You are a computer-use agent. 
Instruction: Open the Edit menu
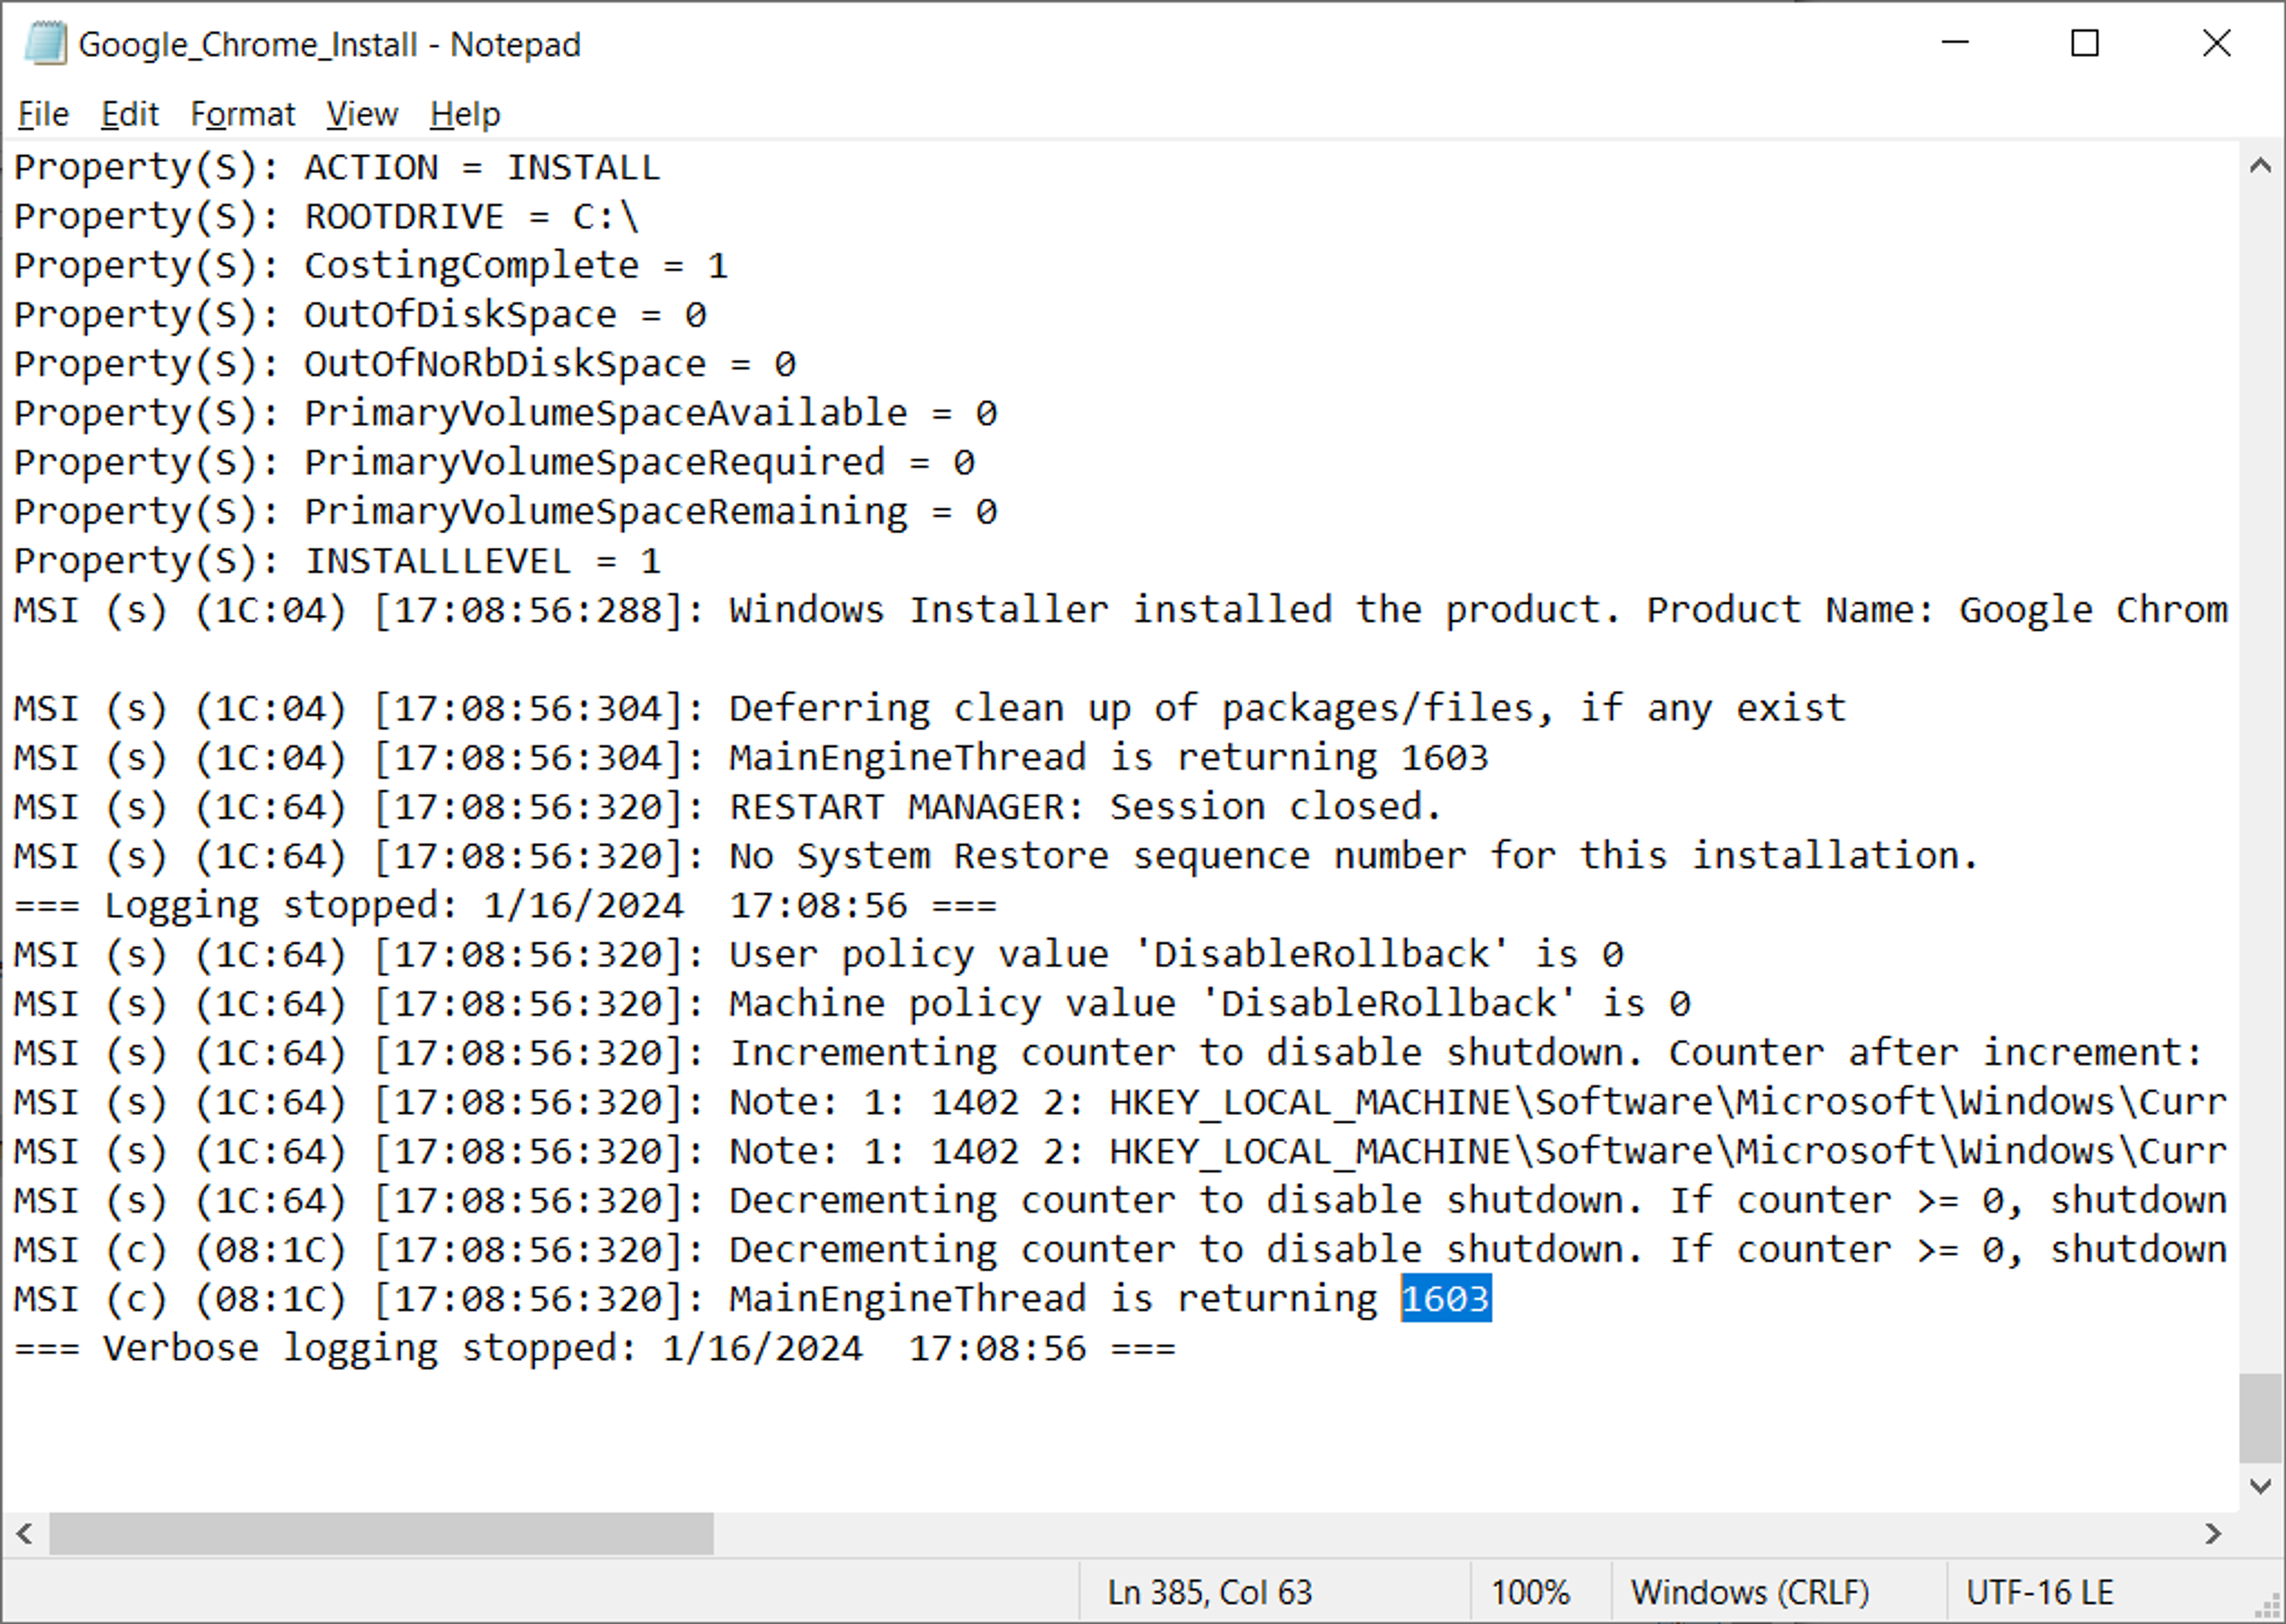click(129, 114)
